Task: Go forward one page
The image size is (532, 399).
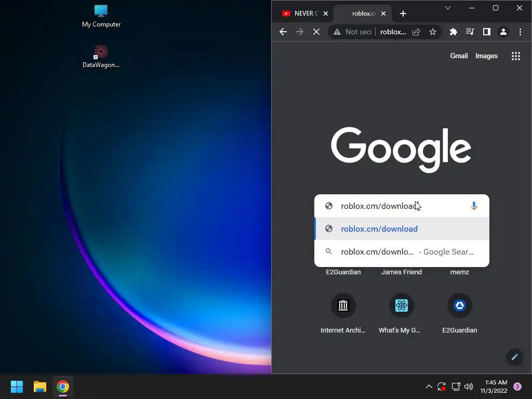Action: (x=300, y=32)
